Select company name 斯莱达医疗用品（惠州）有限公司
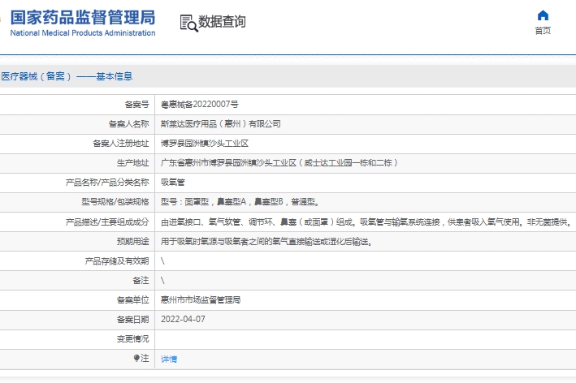This screenshot has width=576, height=383. tap(220, 124)
